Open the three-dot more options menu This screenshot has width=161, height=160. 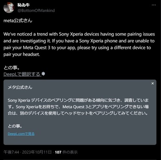tap(154, 5)
